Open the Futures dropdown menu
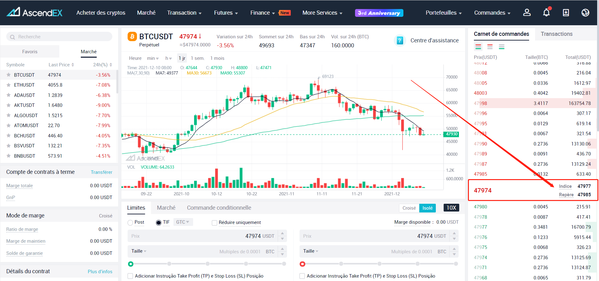This screenshot has width=599, height=281. pyautogui.click(x=226, y=13)
